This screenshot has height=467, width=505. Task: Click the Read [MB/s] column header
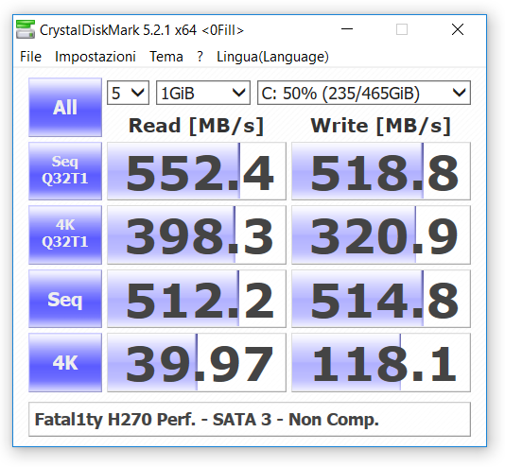(x=196, y=126)
